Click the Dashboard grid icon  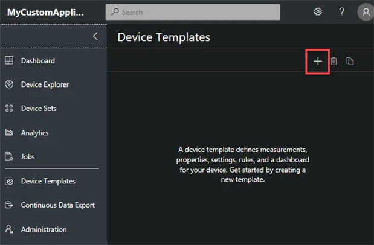pos(9,60)
